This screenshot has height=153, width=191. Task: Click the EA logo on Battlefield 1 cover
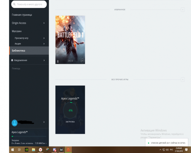[82, 61]
